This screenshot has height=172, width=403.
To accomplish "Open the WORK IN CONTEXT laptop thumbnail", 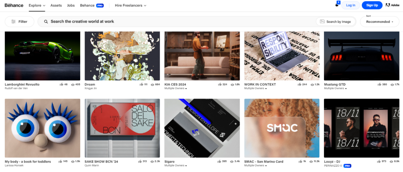I will [282, 56].
